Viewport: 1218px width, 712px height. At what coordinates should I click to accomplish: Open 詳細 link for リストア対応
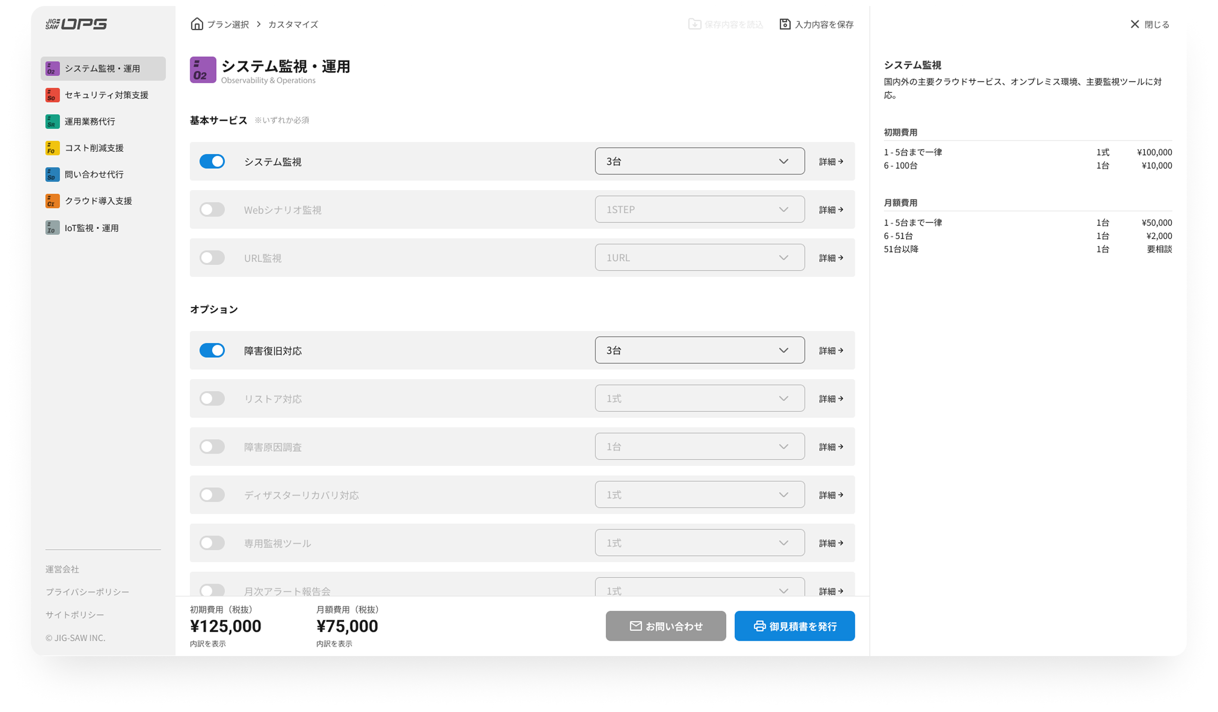click(x=831, y=399)
